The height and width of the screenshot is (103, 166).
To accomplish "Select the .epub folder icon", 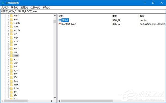I will click(11, 30).
